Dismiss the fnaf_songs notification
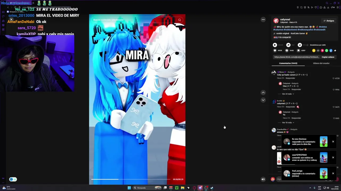This screenshot has height=191, width=341. (333, 173)
